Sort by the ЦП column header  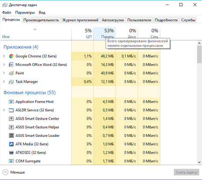pos(82,34)
